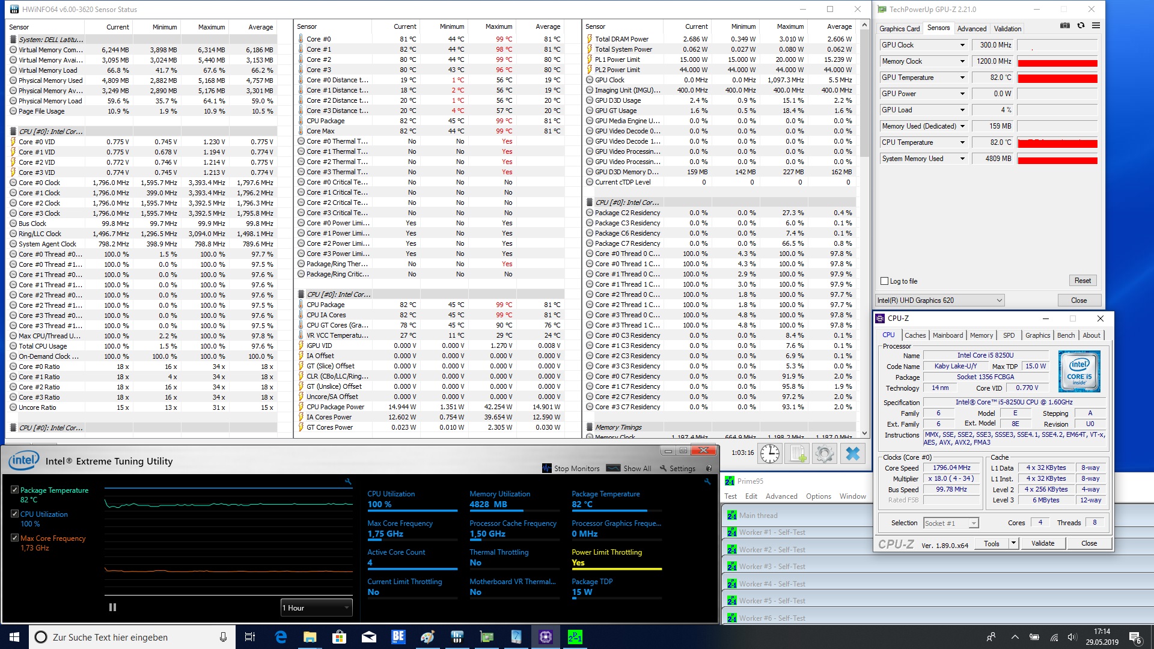
Task: Click the wrench icon above XTU graph
Action: coord(348,481)
